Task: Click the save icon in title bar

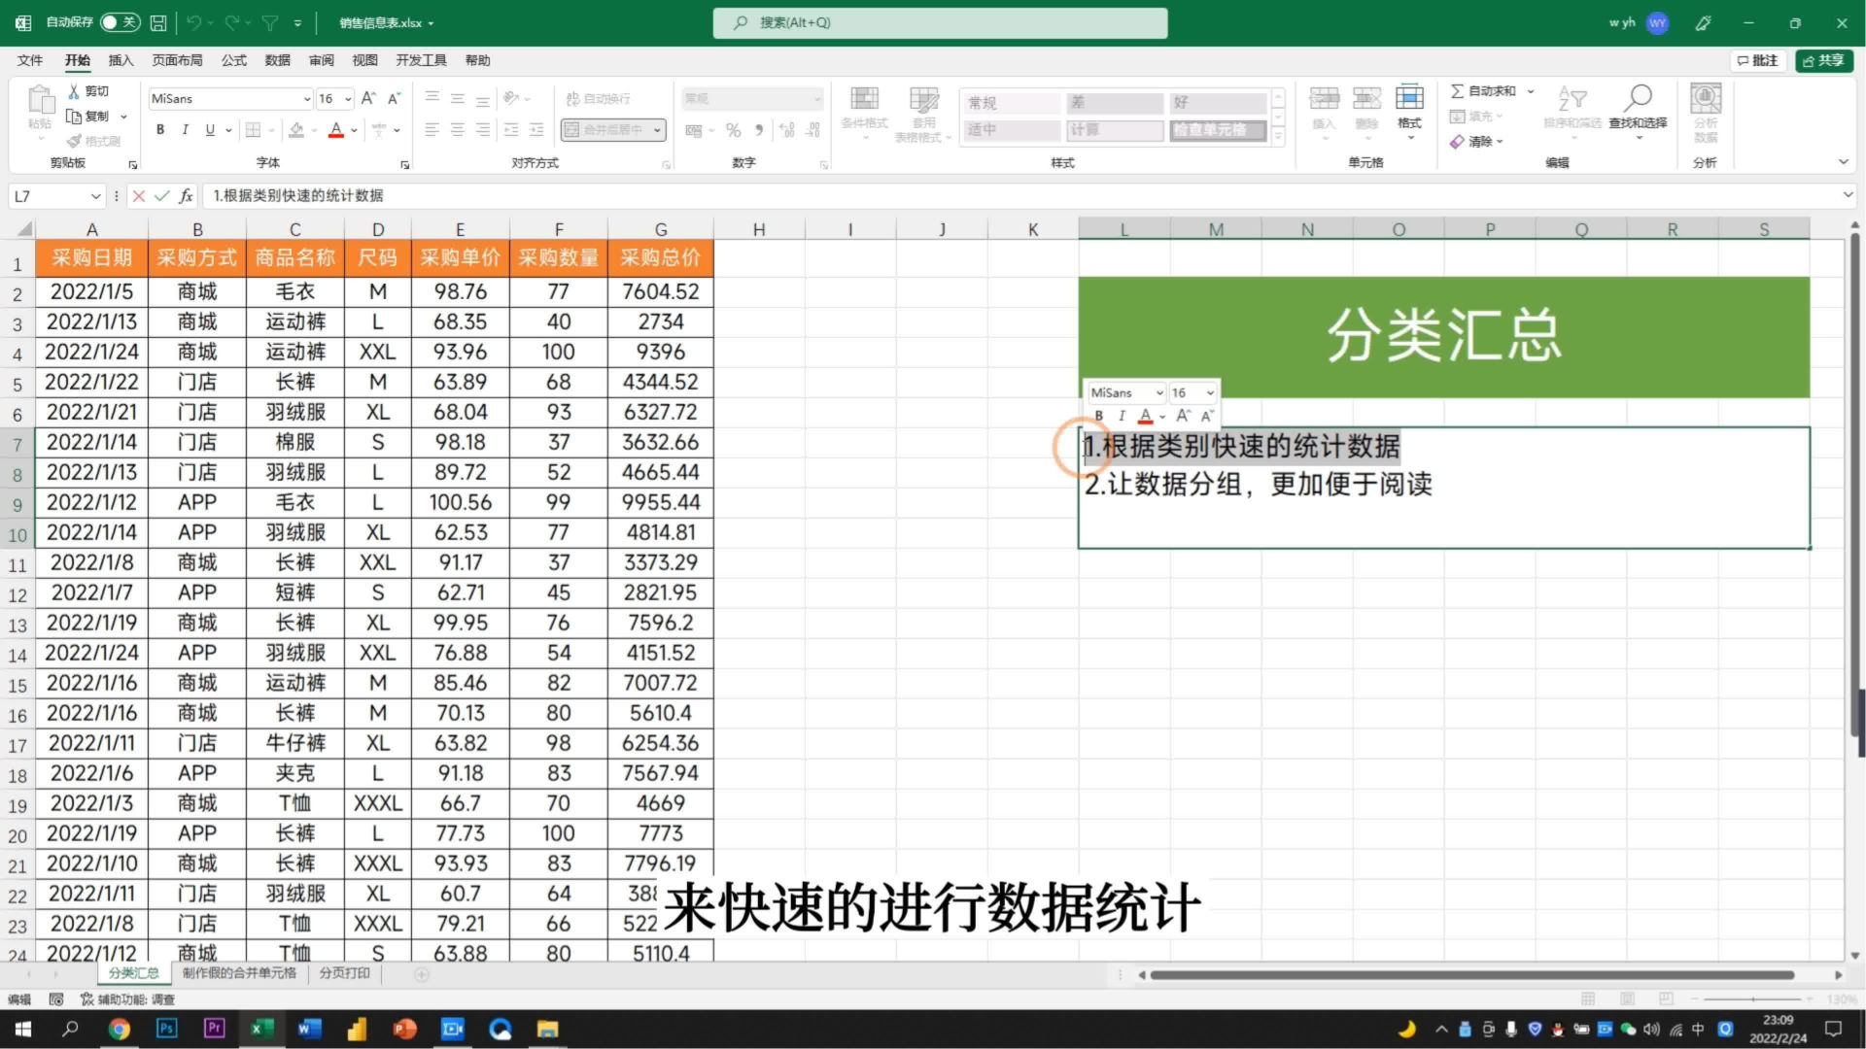Action: click(158, 22)
